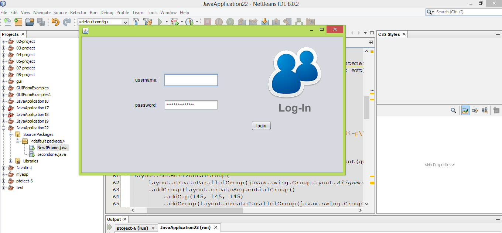This screenshot has width=502, height=233.
Task: Click the Undo arrow icon
Action: click(55, 22)
